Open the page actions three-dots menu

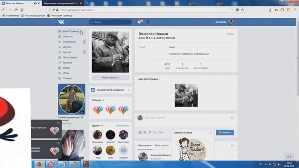point(232,10)
